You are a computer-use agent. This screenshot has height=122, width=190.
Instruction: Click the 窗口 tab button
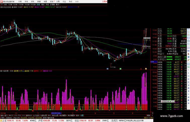click(6, 115)
